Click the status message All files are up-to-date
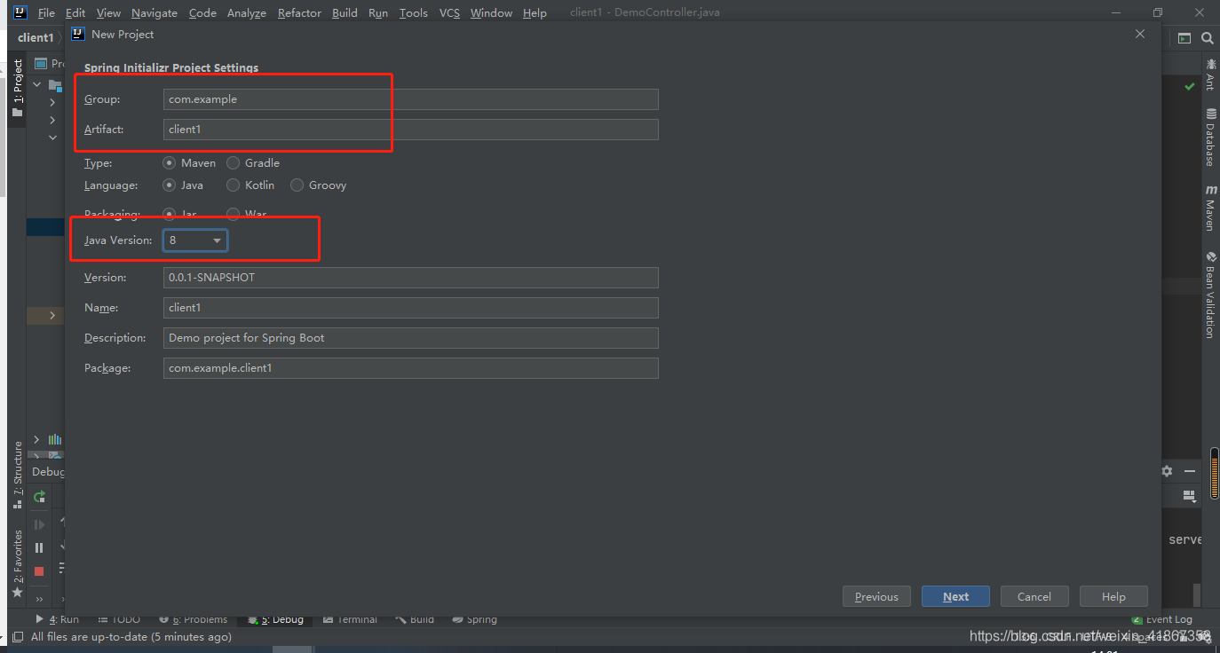Image resolution: width=1220 pixels, height=653 pixels. point(131,637)
